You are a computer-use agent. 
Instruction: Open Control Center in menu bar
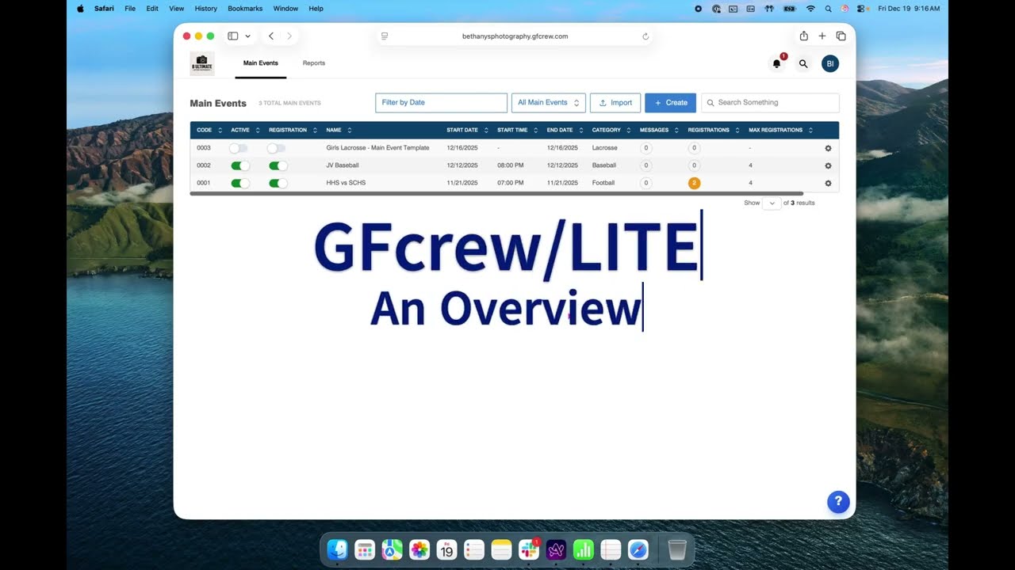click(x=860, y=9)
